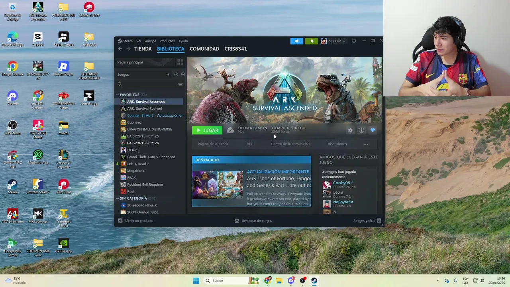The height and width of the screenshot is (287, 510).
Task: Open the CurseForge desktop shortcut
Action: [x=89, y=98]
